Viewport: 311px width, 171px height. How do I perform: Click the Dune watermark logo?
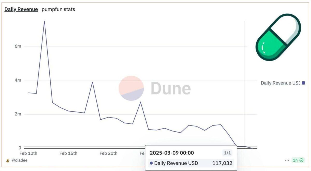pos(155,88)
